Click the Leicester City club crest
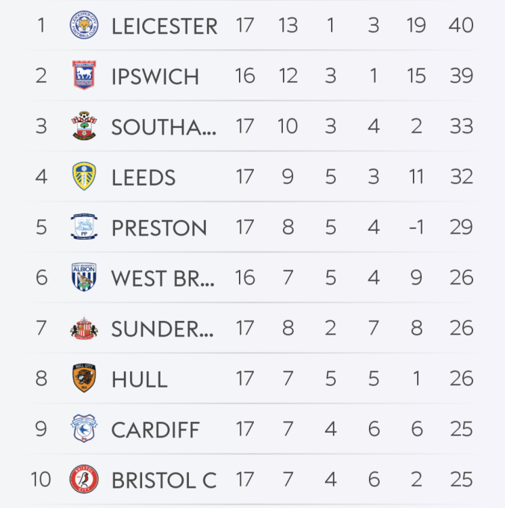The width and height of the screenshot is (505, 508). [84, 26]
